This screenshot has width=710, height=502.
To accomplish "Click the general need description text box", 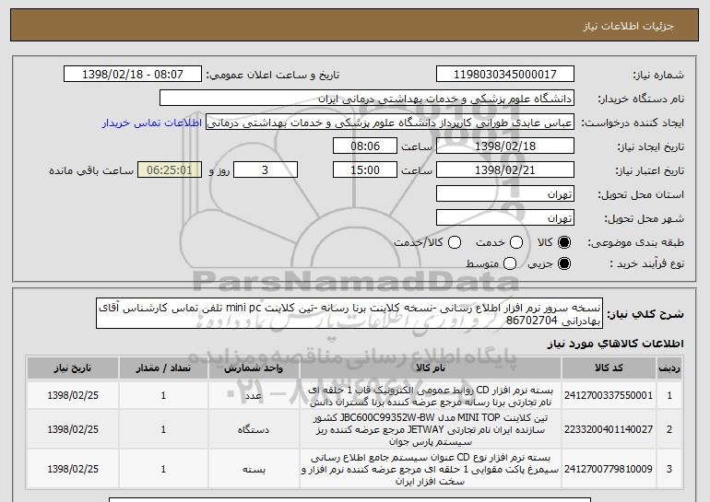I will coord(349,313).
